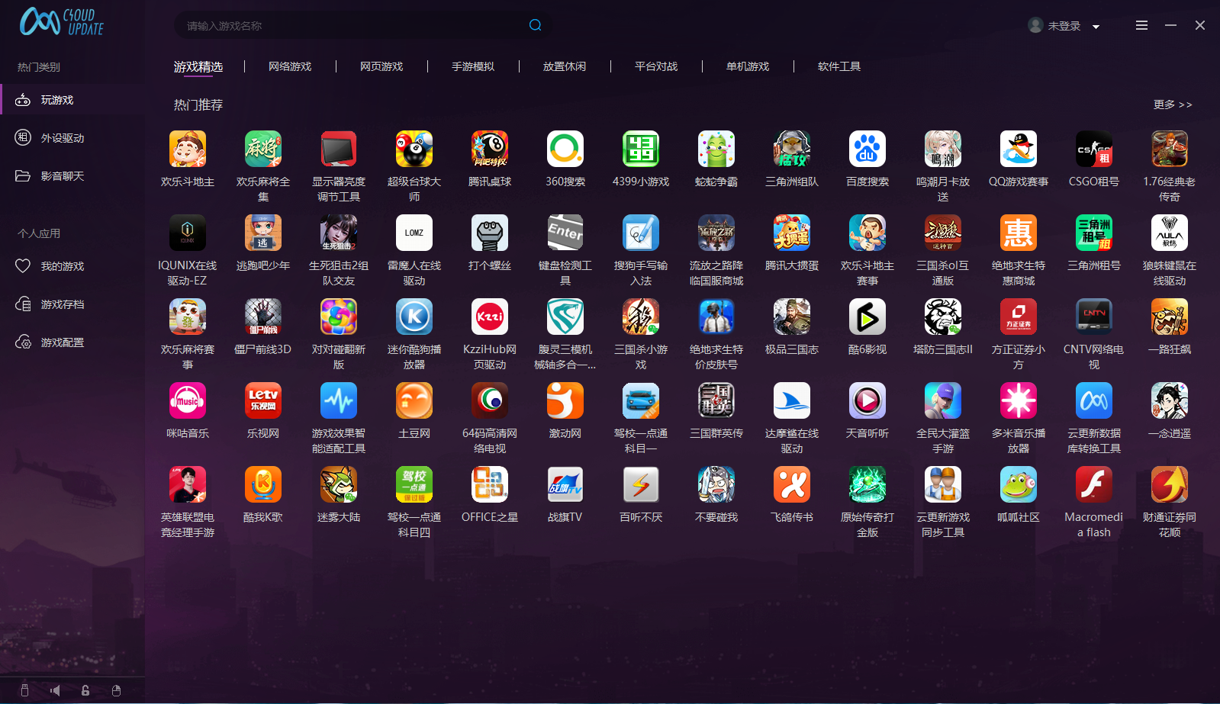Open the 360搜索 app icon
Image resolution: width=1220 pixels, height=704 pixels.
click(x=565, y=149)
